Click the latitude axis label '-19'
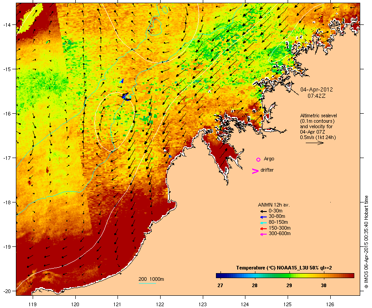The image size is (372, 308). point(6,247)
